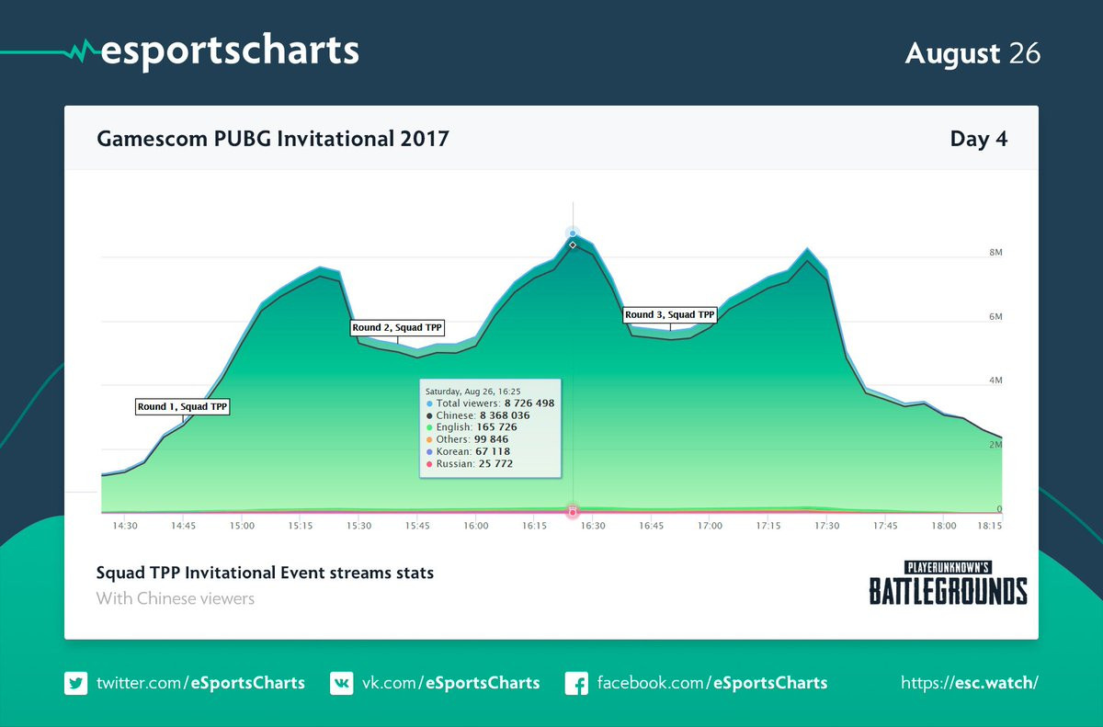Viewport: 1103px width, 727px height.
Task: Click the green English legend dot
Action: pyautogui.click(x=429, y=427)
